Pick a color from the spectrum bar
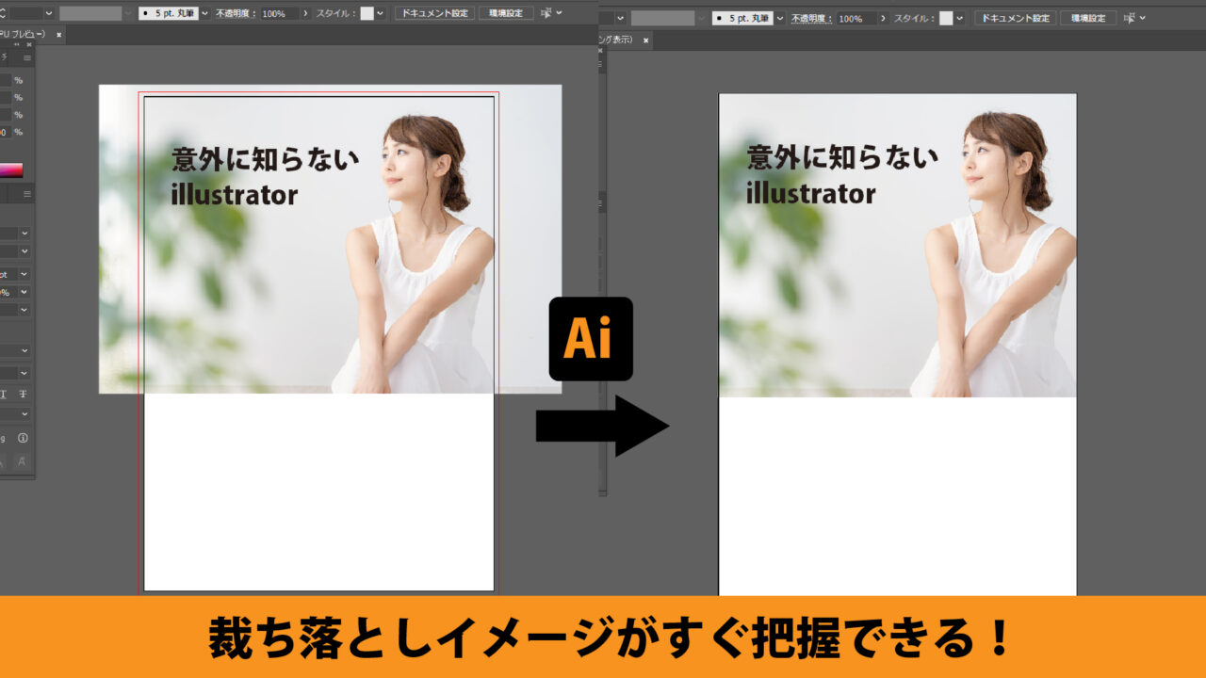 (11, 170)
